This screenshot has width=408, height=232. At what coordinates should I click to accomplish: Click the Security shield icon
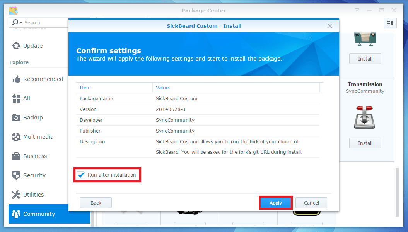pos(16,175)
